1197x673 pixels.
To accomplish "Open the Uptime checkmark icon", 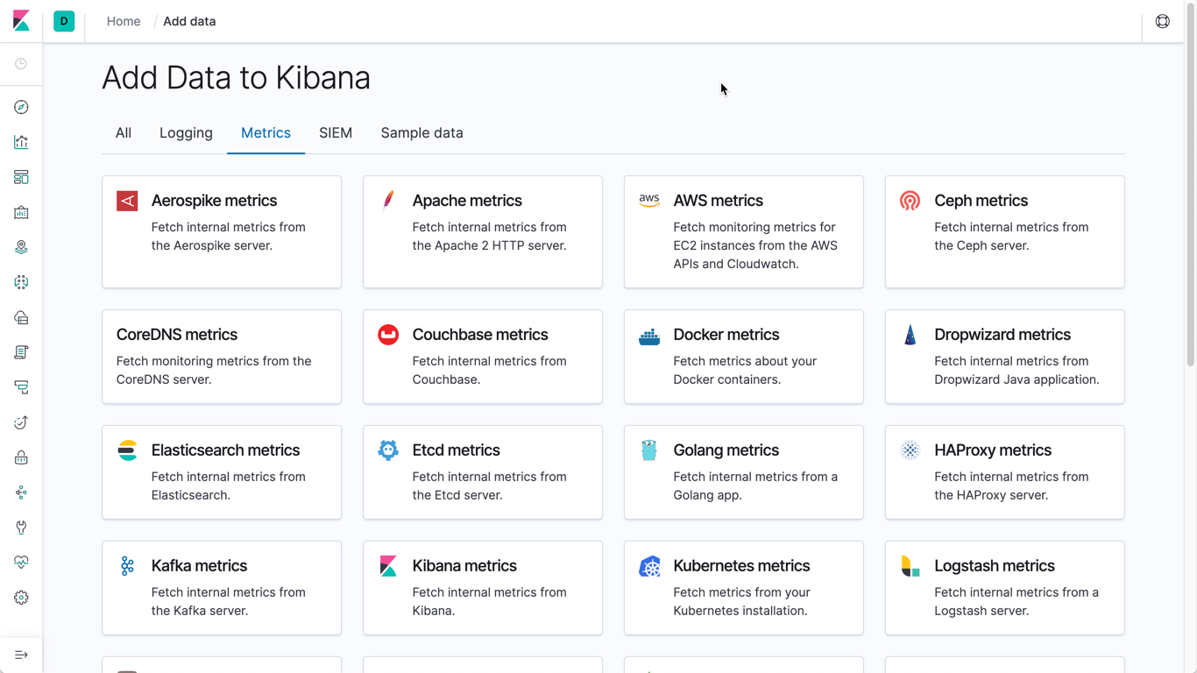I will [20, 422].
